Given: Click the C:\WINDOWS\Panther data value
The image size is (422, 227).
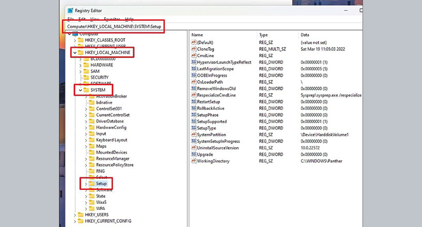Looking at the screenshot, I should [x=321, y=161].
